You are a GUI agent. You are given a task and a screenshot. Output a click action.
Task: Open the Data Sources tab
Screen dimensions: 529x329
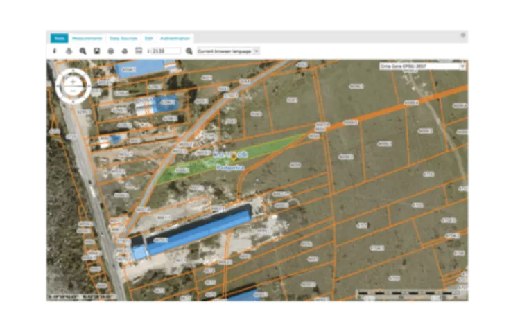pos(123,39)
